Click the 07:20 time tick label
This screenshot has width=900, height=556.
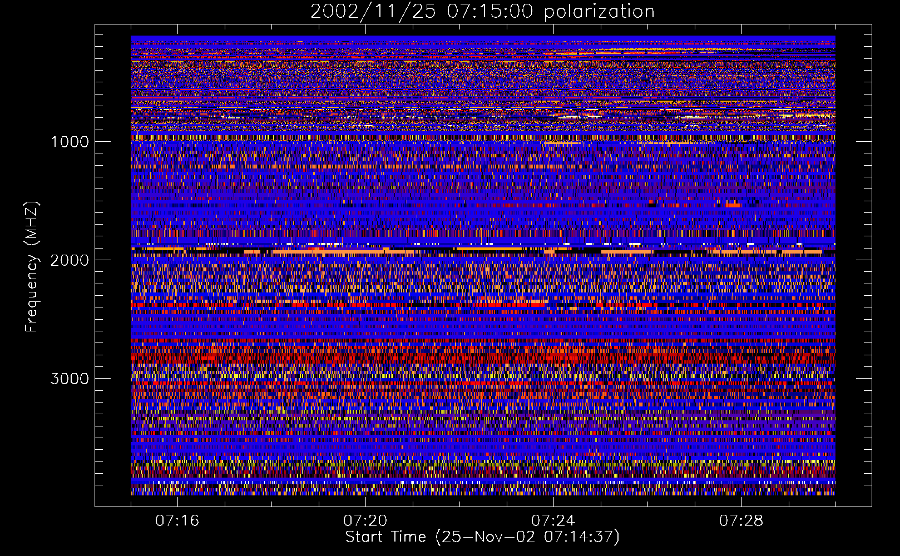click(x=365, y=521)
